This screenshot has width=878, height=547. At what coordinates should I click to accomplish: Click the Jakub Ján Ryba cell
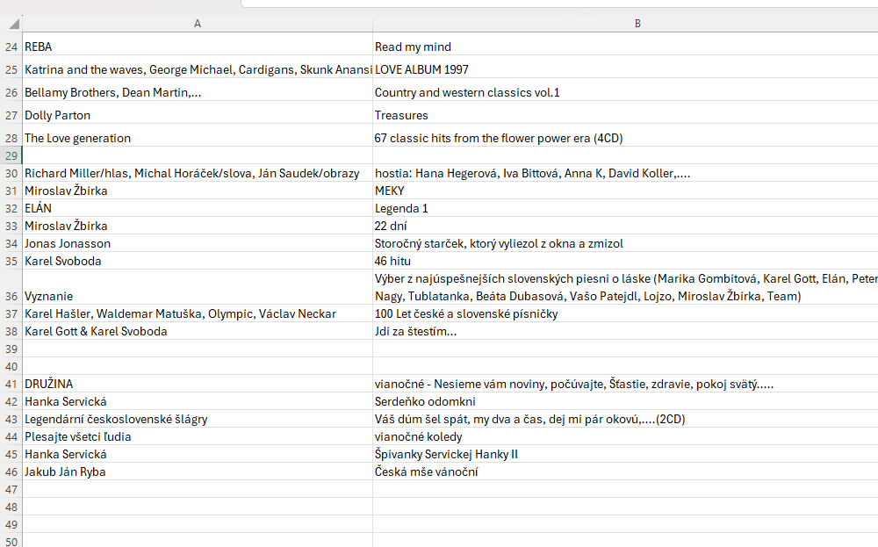[198, 471]
